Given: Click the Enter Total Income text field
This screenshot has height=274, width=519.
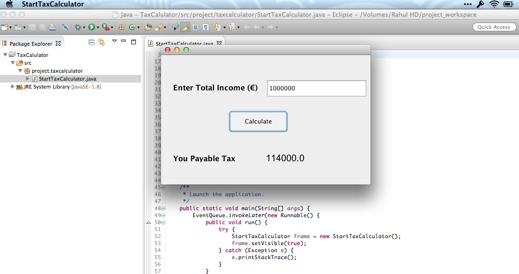Looking at the screenshot, I should pos(317,88).
